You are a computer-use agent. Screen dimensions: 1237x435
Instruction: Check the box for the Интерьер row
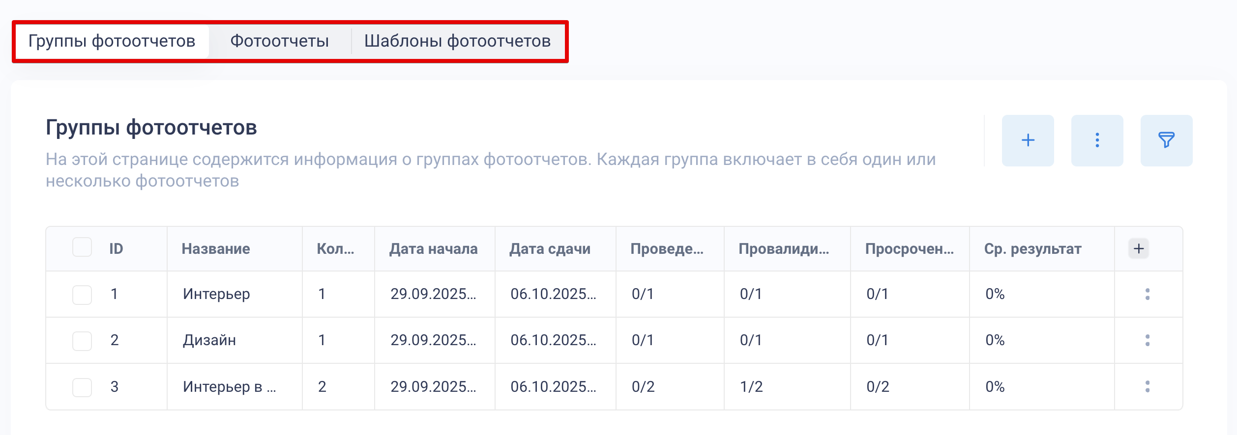82,295
